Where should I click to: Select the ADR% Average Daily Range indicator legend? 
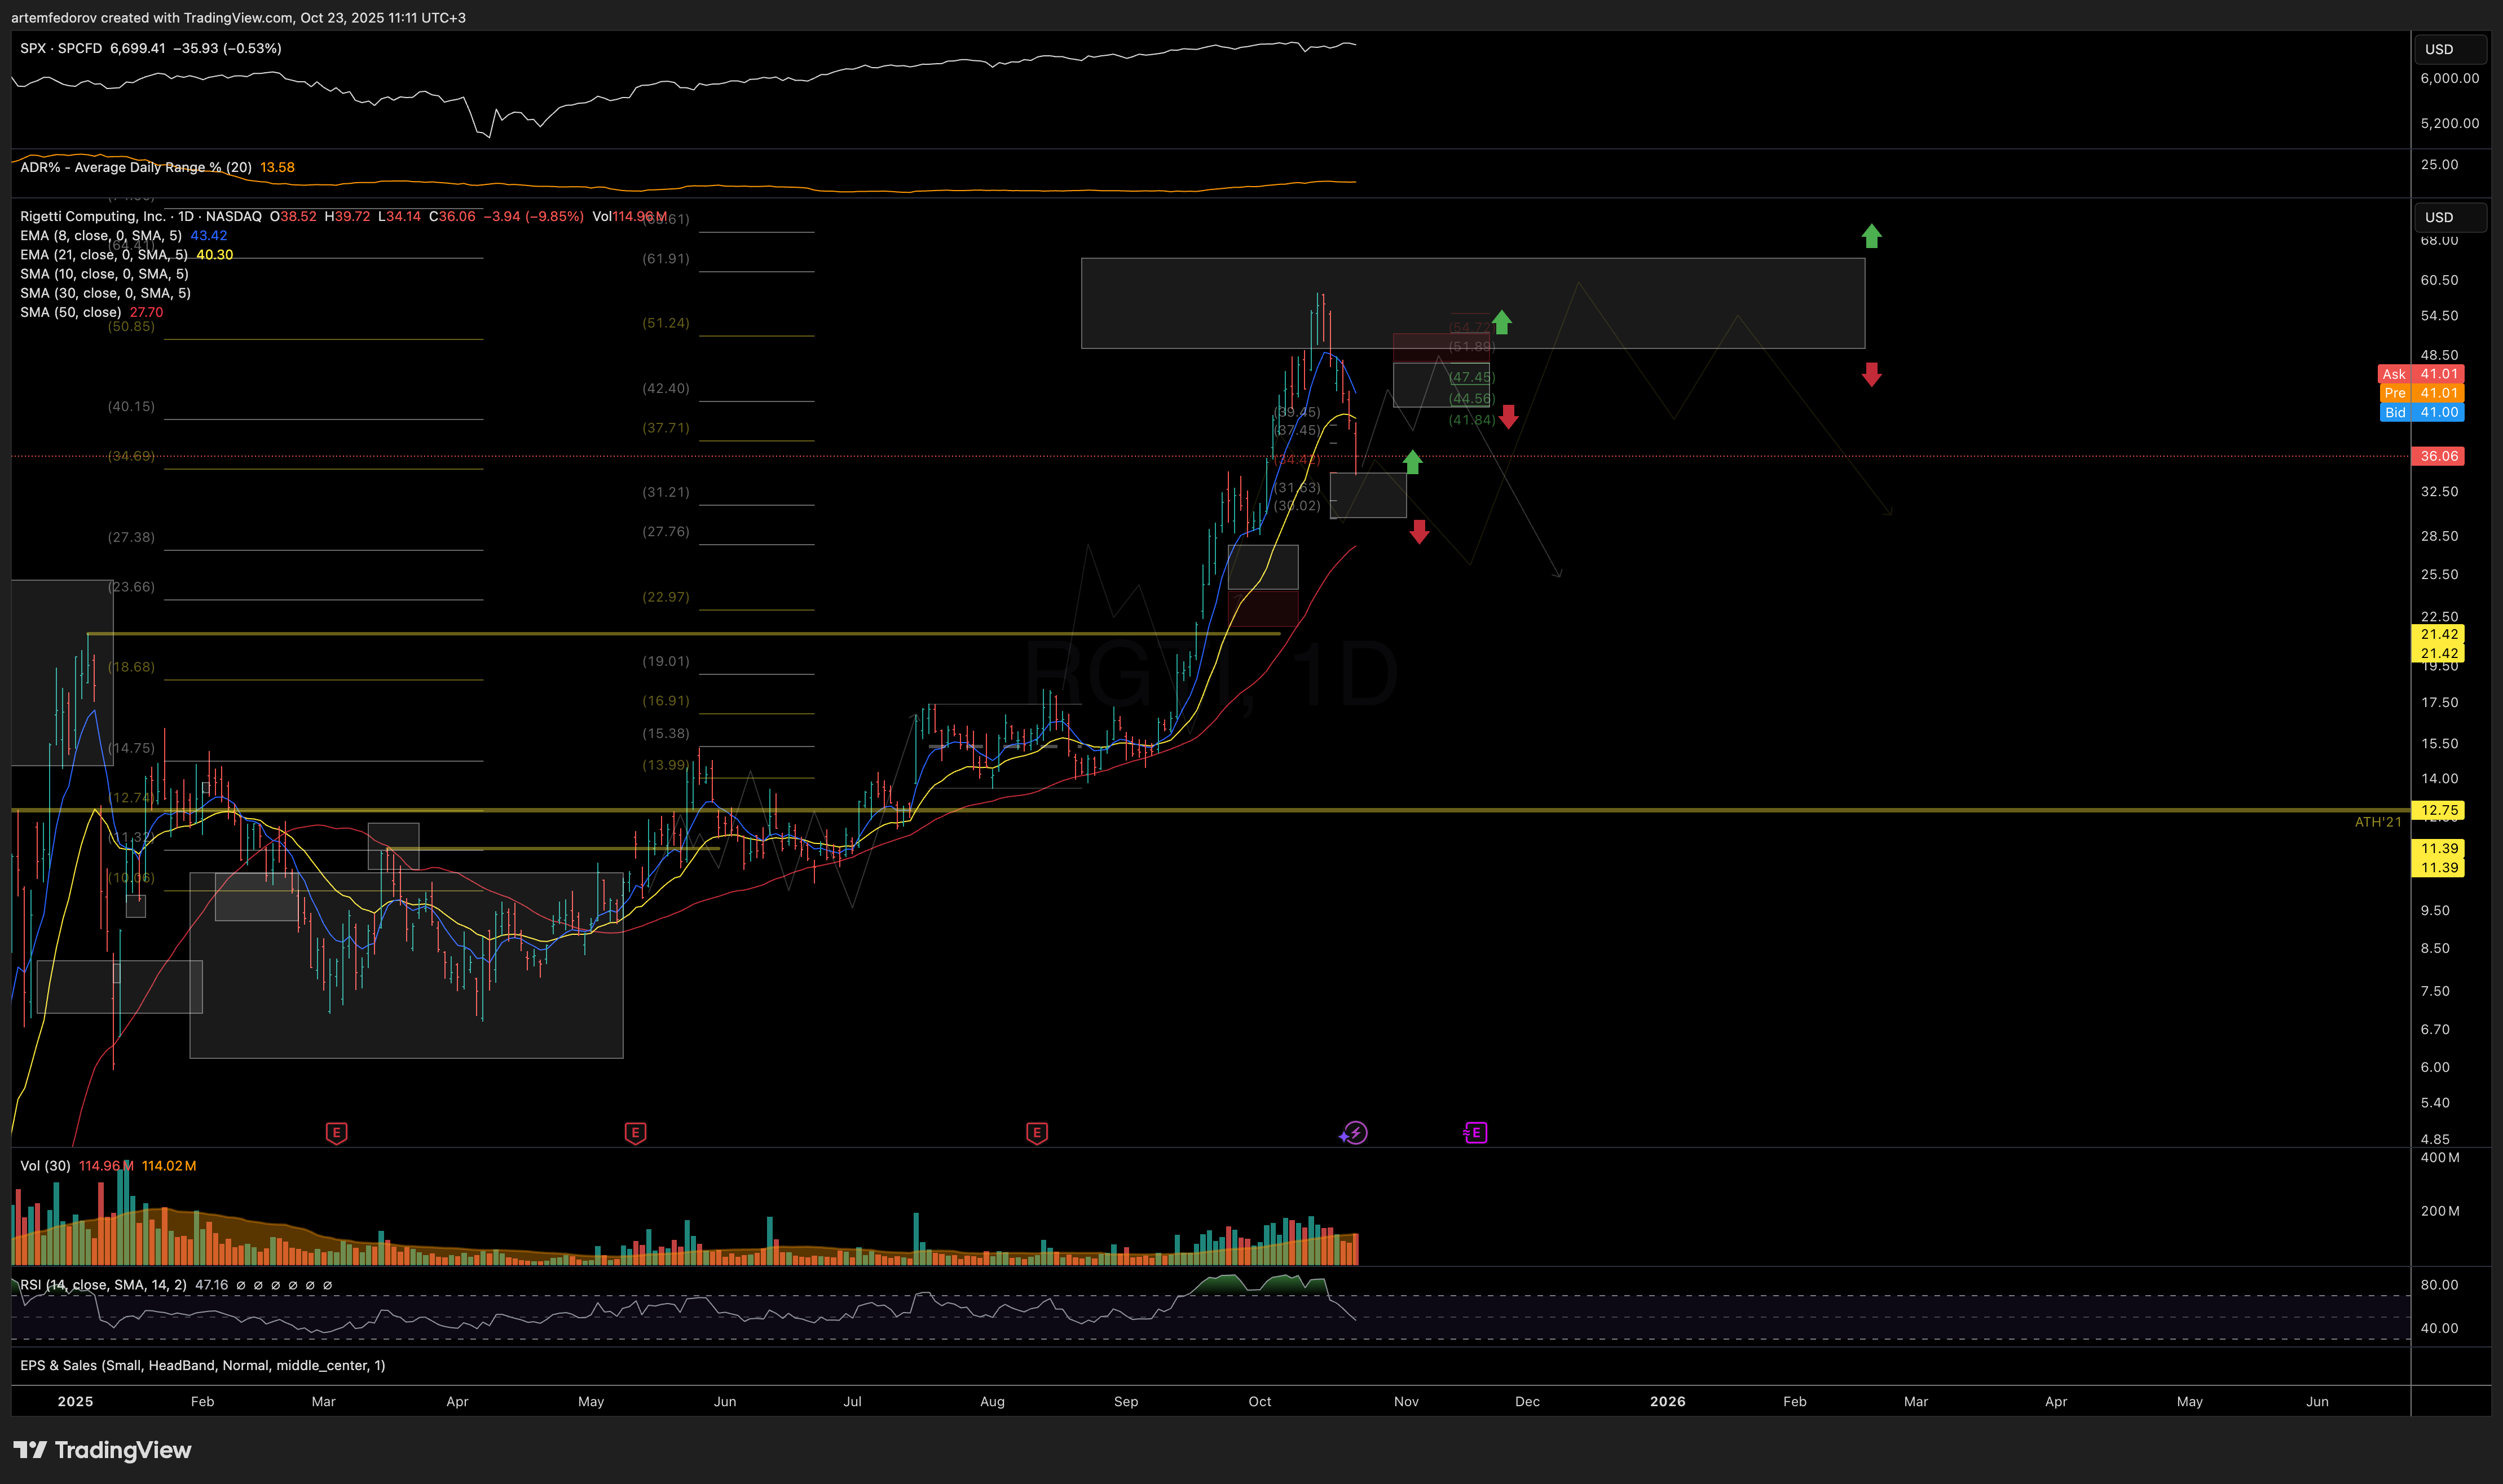(x=136, y=167)
